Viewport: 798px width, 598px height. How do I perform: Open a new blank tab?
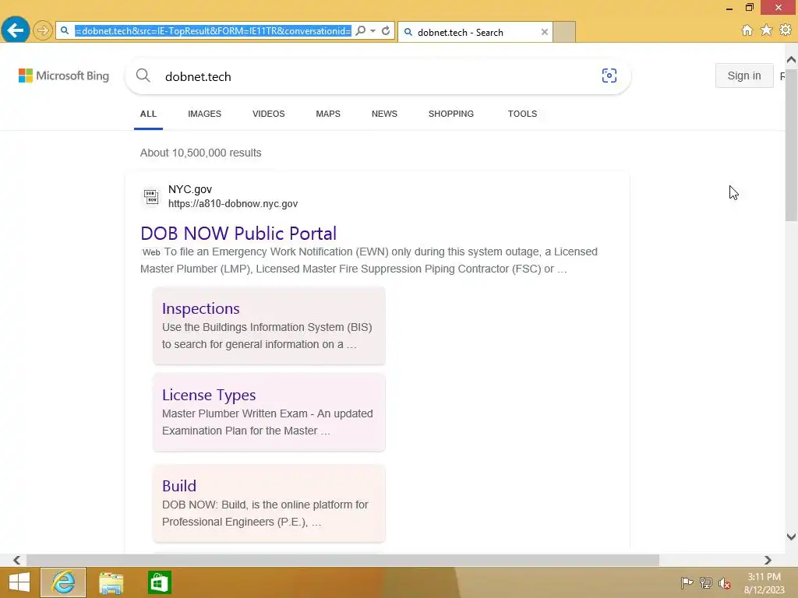pyautogui.click(x=564, y=32)
